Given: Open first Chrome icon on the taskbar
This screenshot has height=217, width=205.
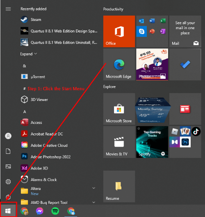Looking at the screenshot, I should pos(24,211).
